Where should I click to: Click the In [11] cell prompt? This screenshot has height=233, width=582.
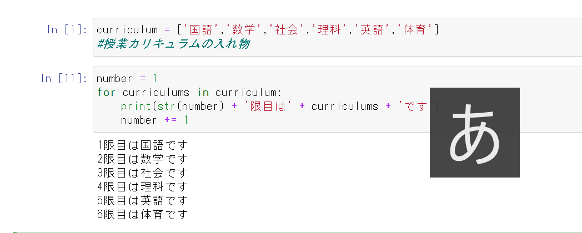click(64, 78)
